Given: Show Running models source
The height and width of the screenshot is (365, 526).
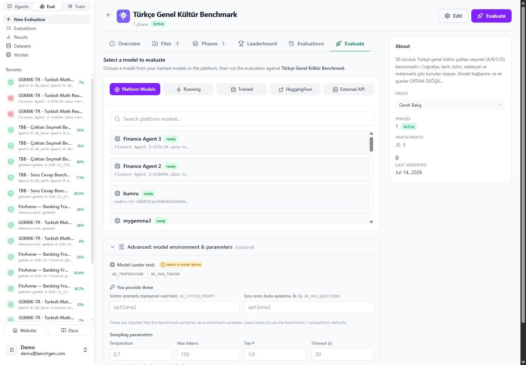Looking at the screenshot, I should (x=188, y=89).
